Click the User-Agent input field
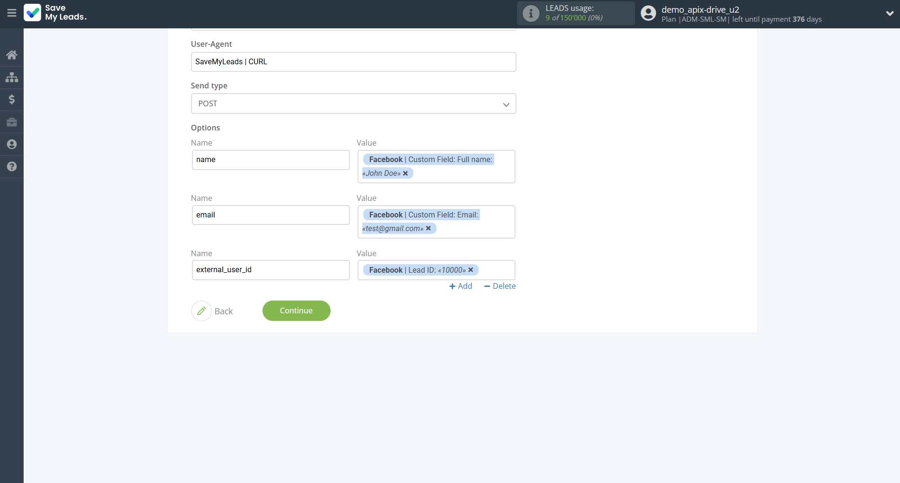This screenshot has height=483, width=900. 353,61
